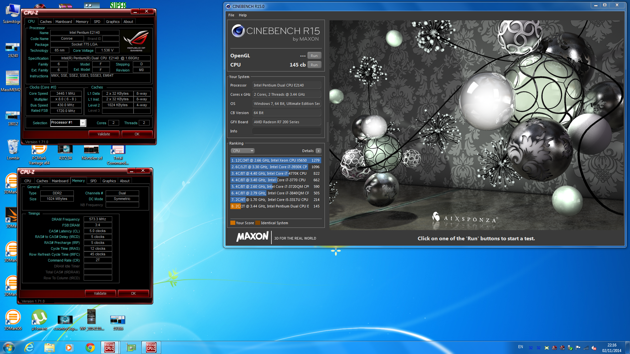Select the 3DMark06 desktop shortcut
The image size is (630, 354).
coord(13,320)
